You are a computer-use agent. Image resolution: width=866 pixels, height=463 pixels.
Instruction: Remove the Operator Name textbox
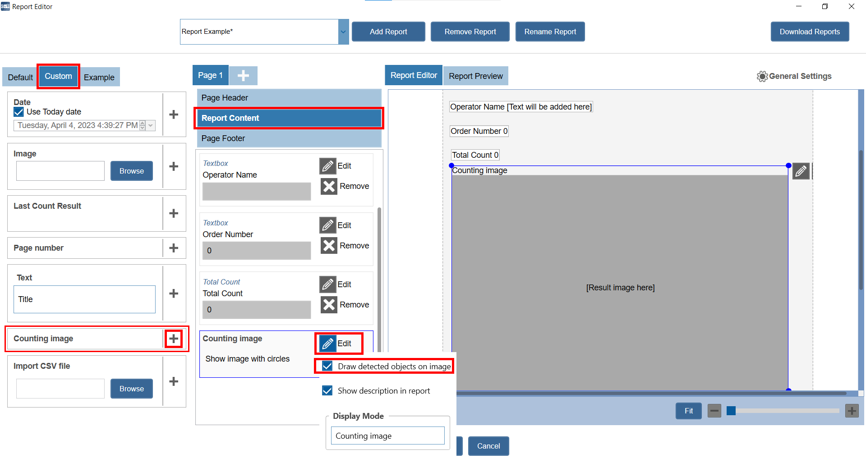tap(329, 186)
